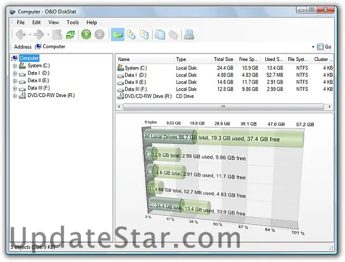
Task: Click System (C:) drive icon in list
Action: (120, 67)
